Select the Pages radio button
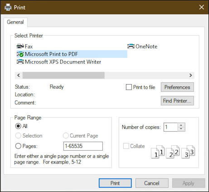The height and width of the screenshot is (192, 209). pos(18,146)
